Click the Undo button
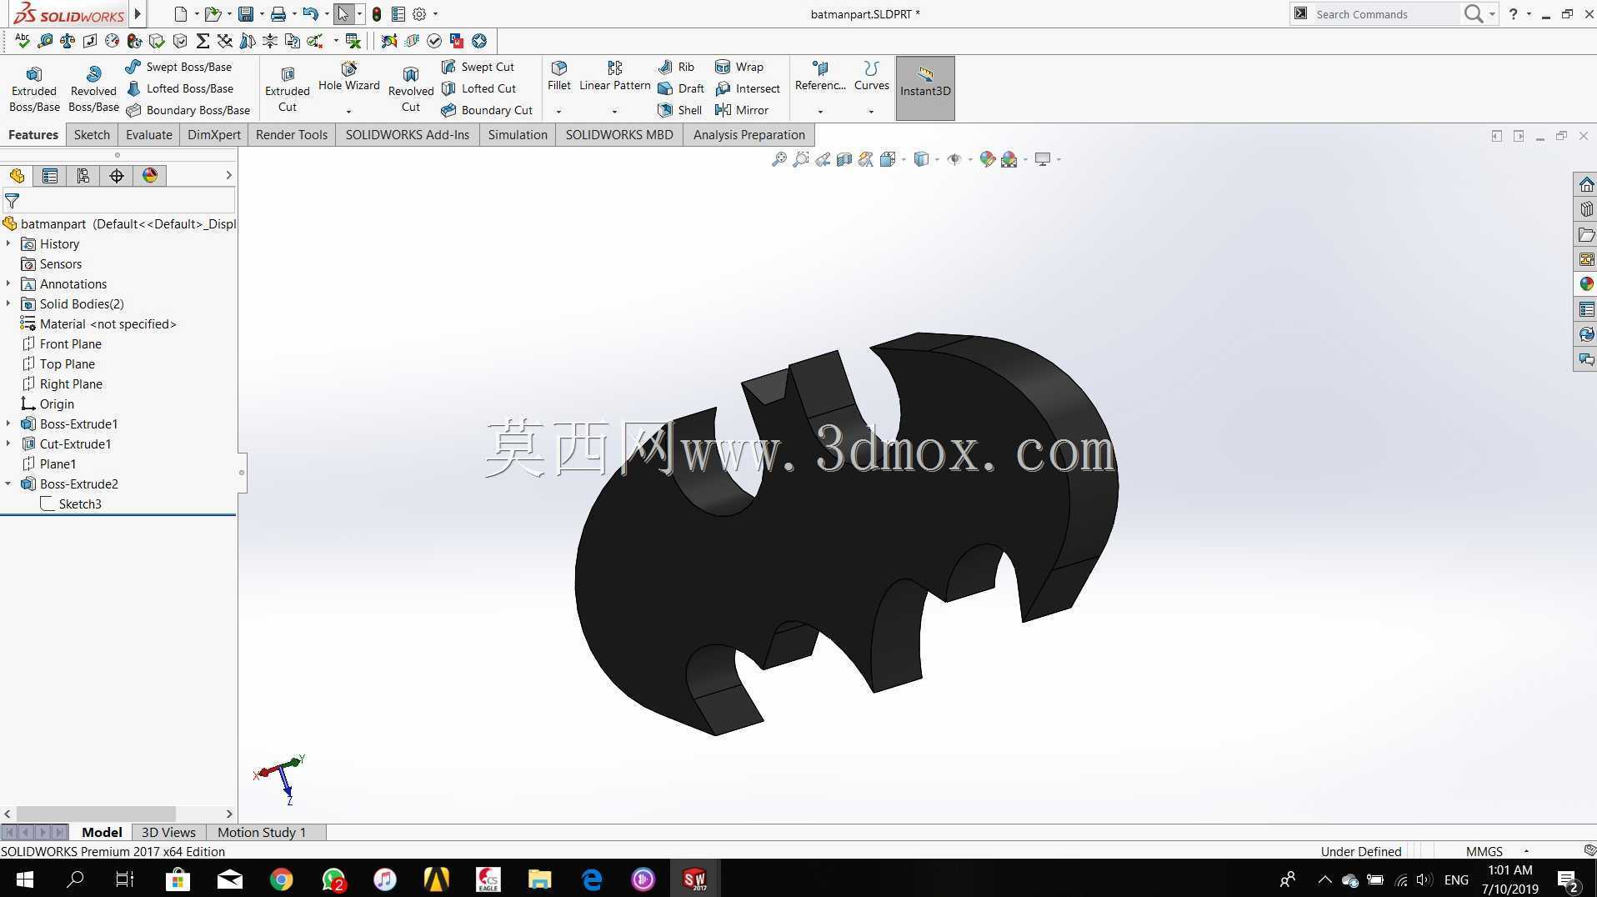 (x=310, y=14)
